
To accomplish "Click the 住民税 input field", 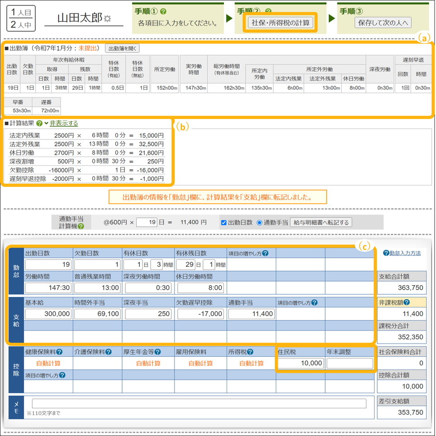I will pyautogui.click(x=300, y=363).
